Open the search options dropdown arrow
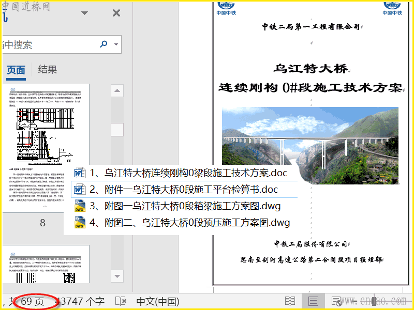Viewport: 414px width, 310px height. pos(116,44)
